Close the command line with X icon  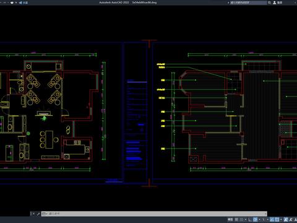pyautogui.click(x=33, y=214)
